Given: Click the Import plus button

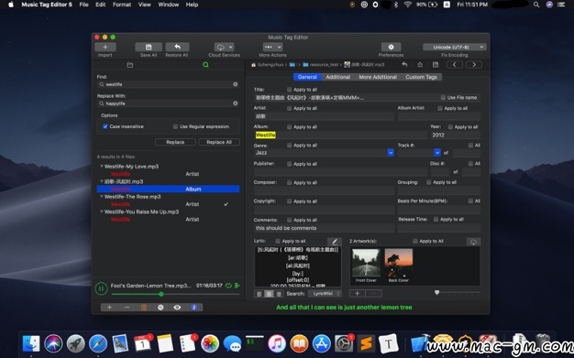Looking at the screenshot, I should (x=105, y=48).
